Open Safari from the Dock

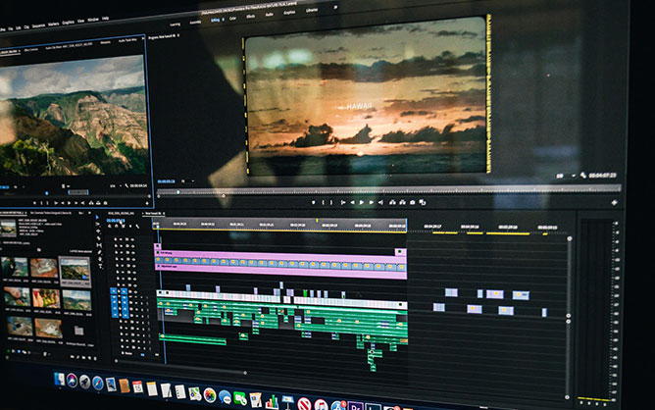[x=98, y=383]
